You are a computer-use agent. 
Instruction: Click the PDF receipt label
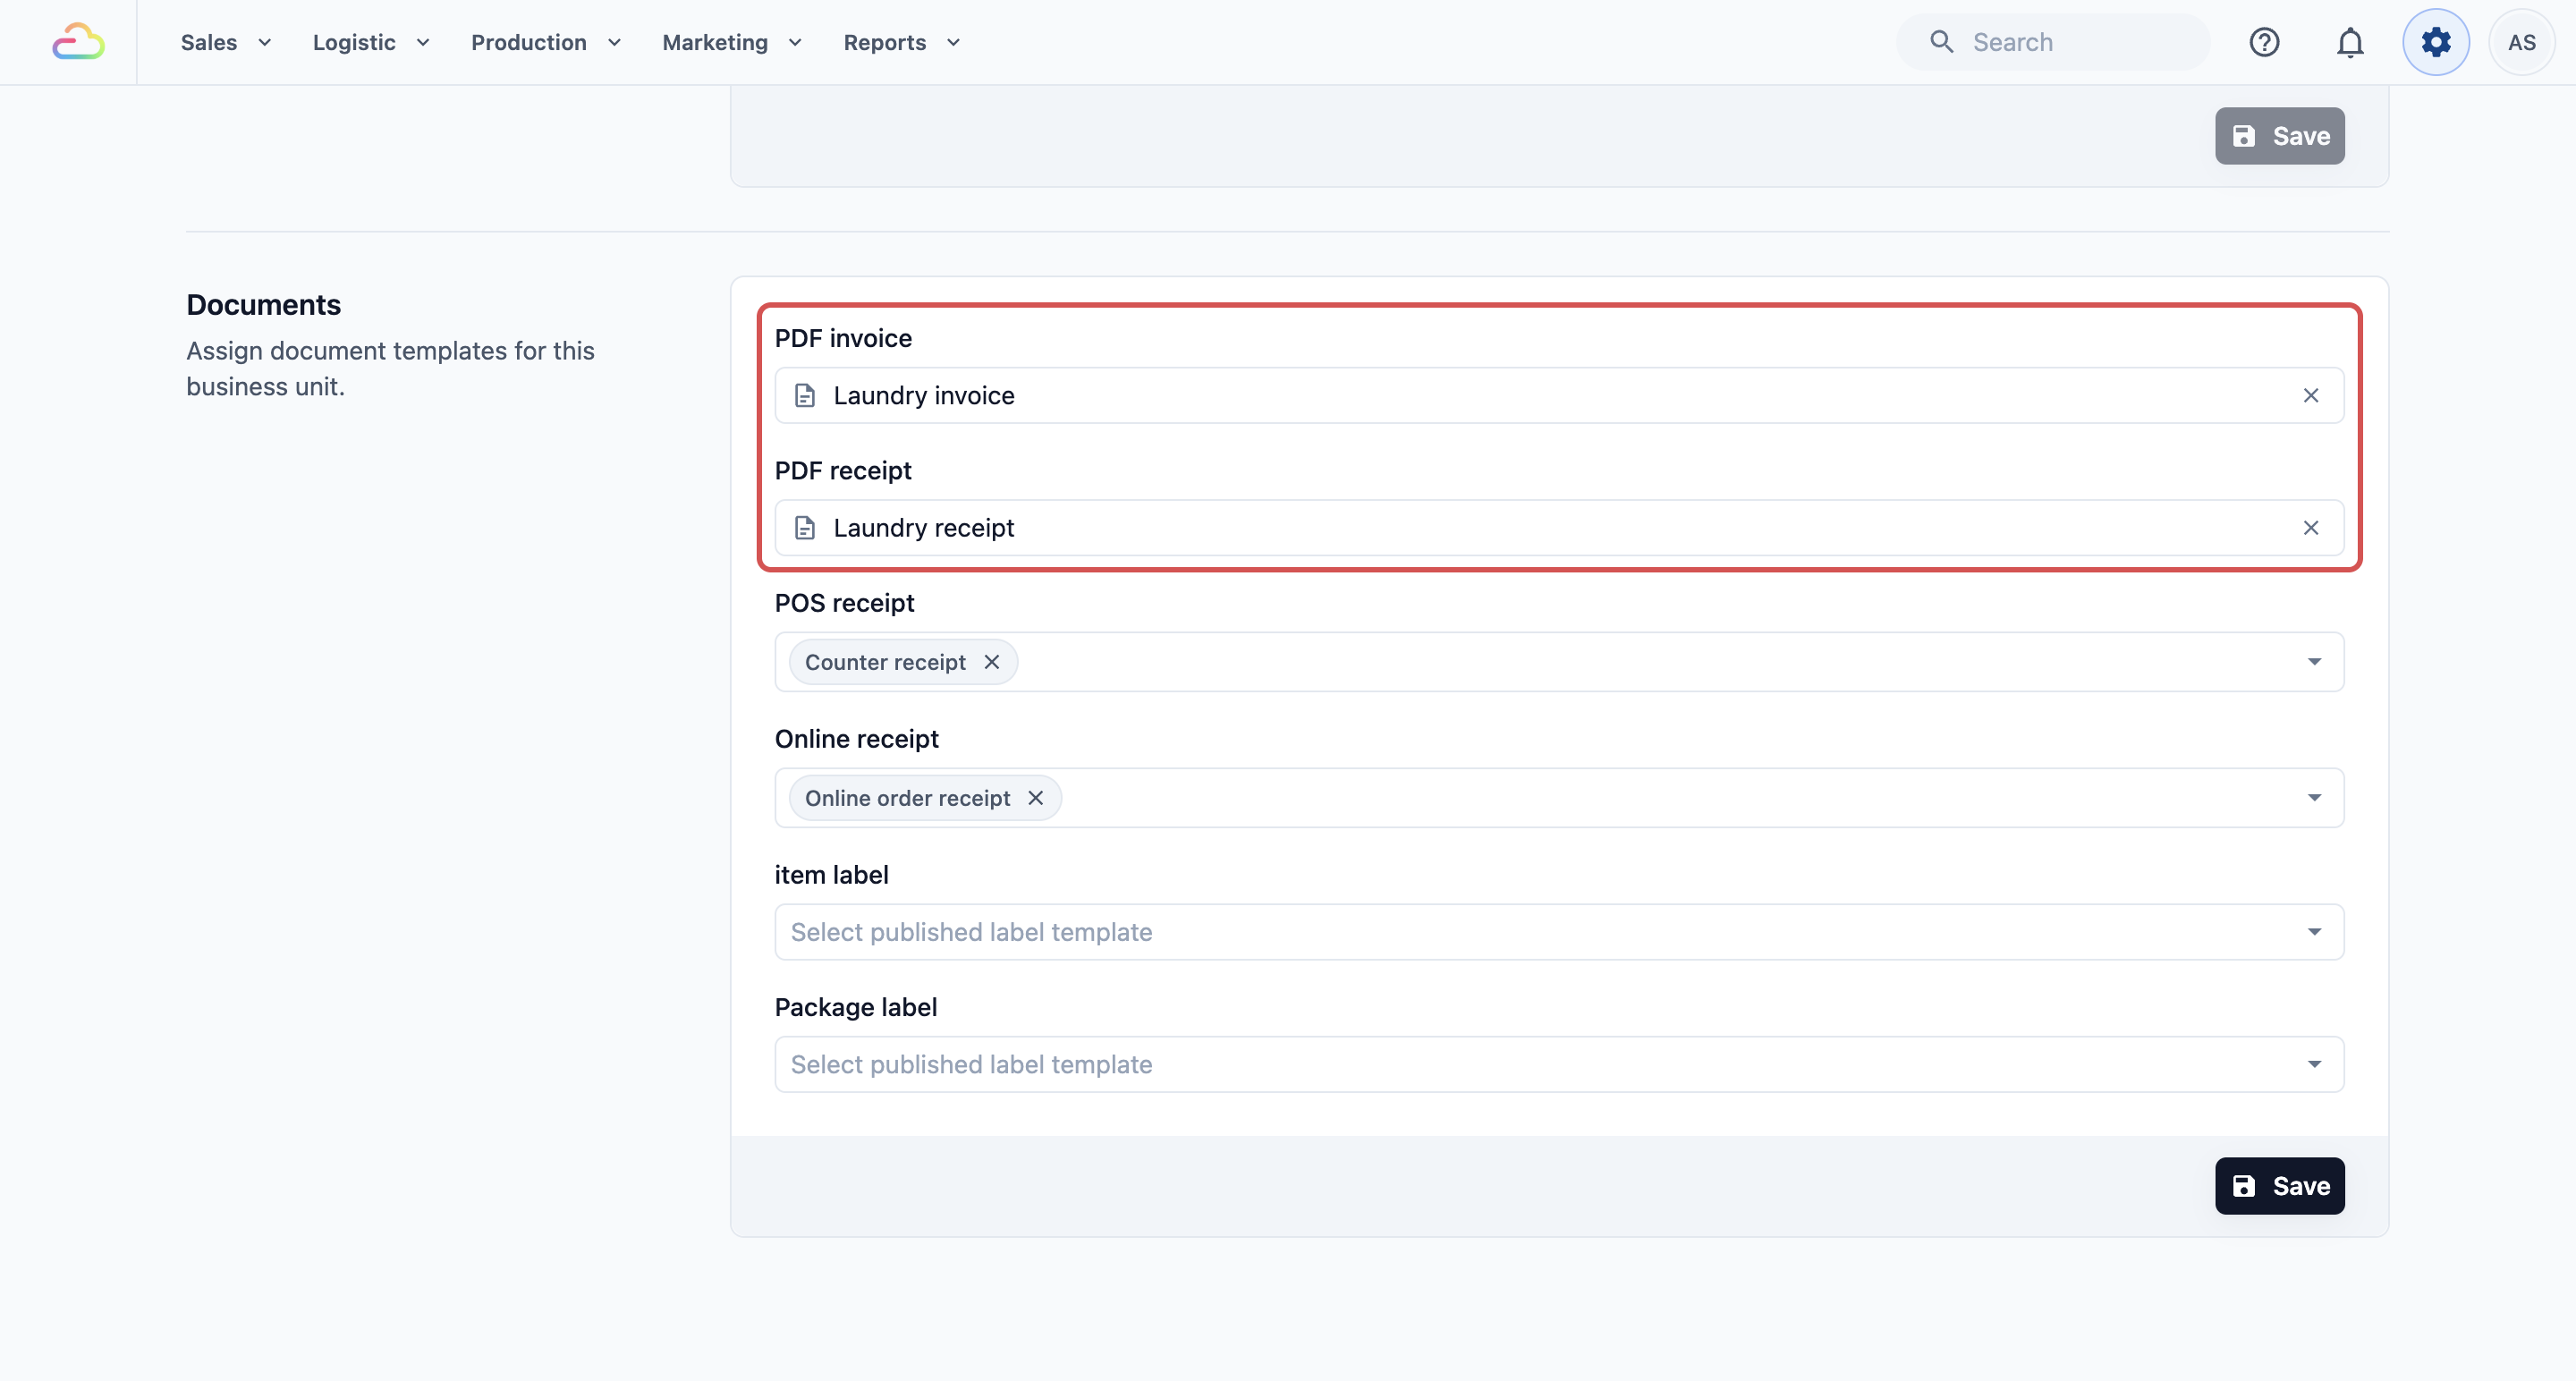pos(843,471)
